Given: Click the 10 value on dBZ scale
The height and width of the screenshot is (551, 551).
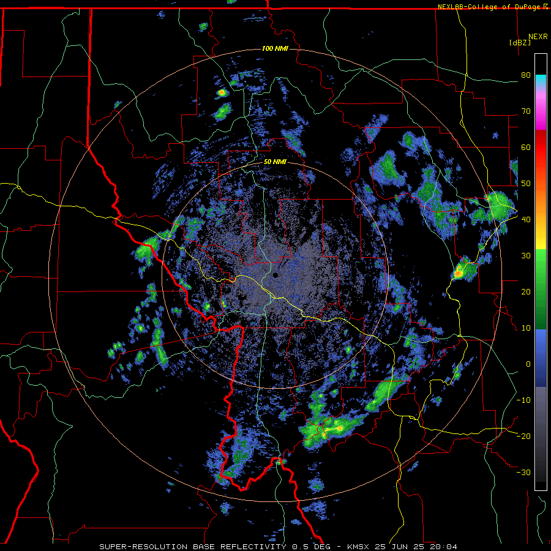Looking at the screenshot, I should point(526,328).
